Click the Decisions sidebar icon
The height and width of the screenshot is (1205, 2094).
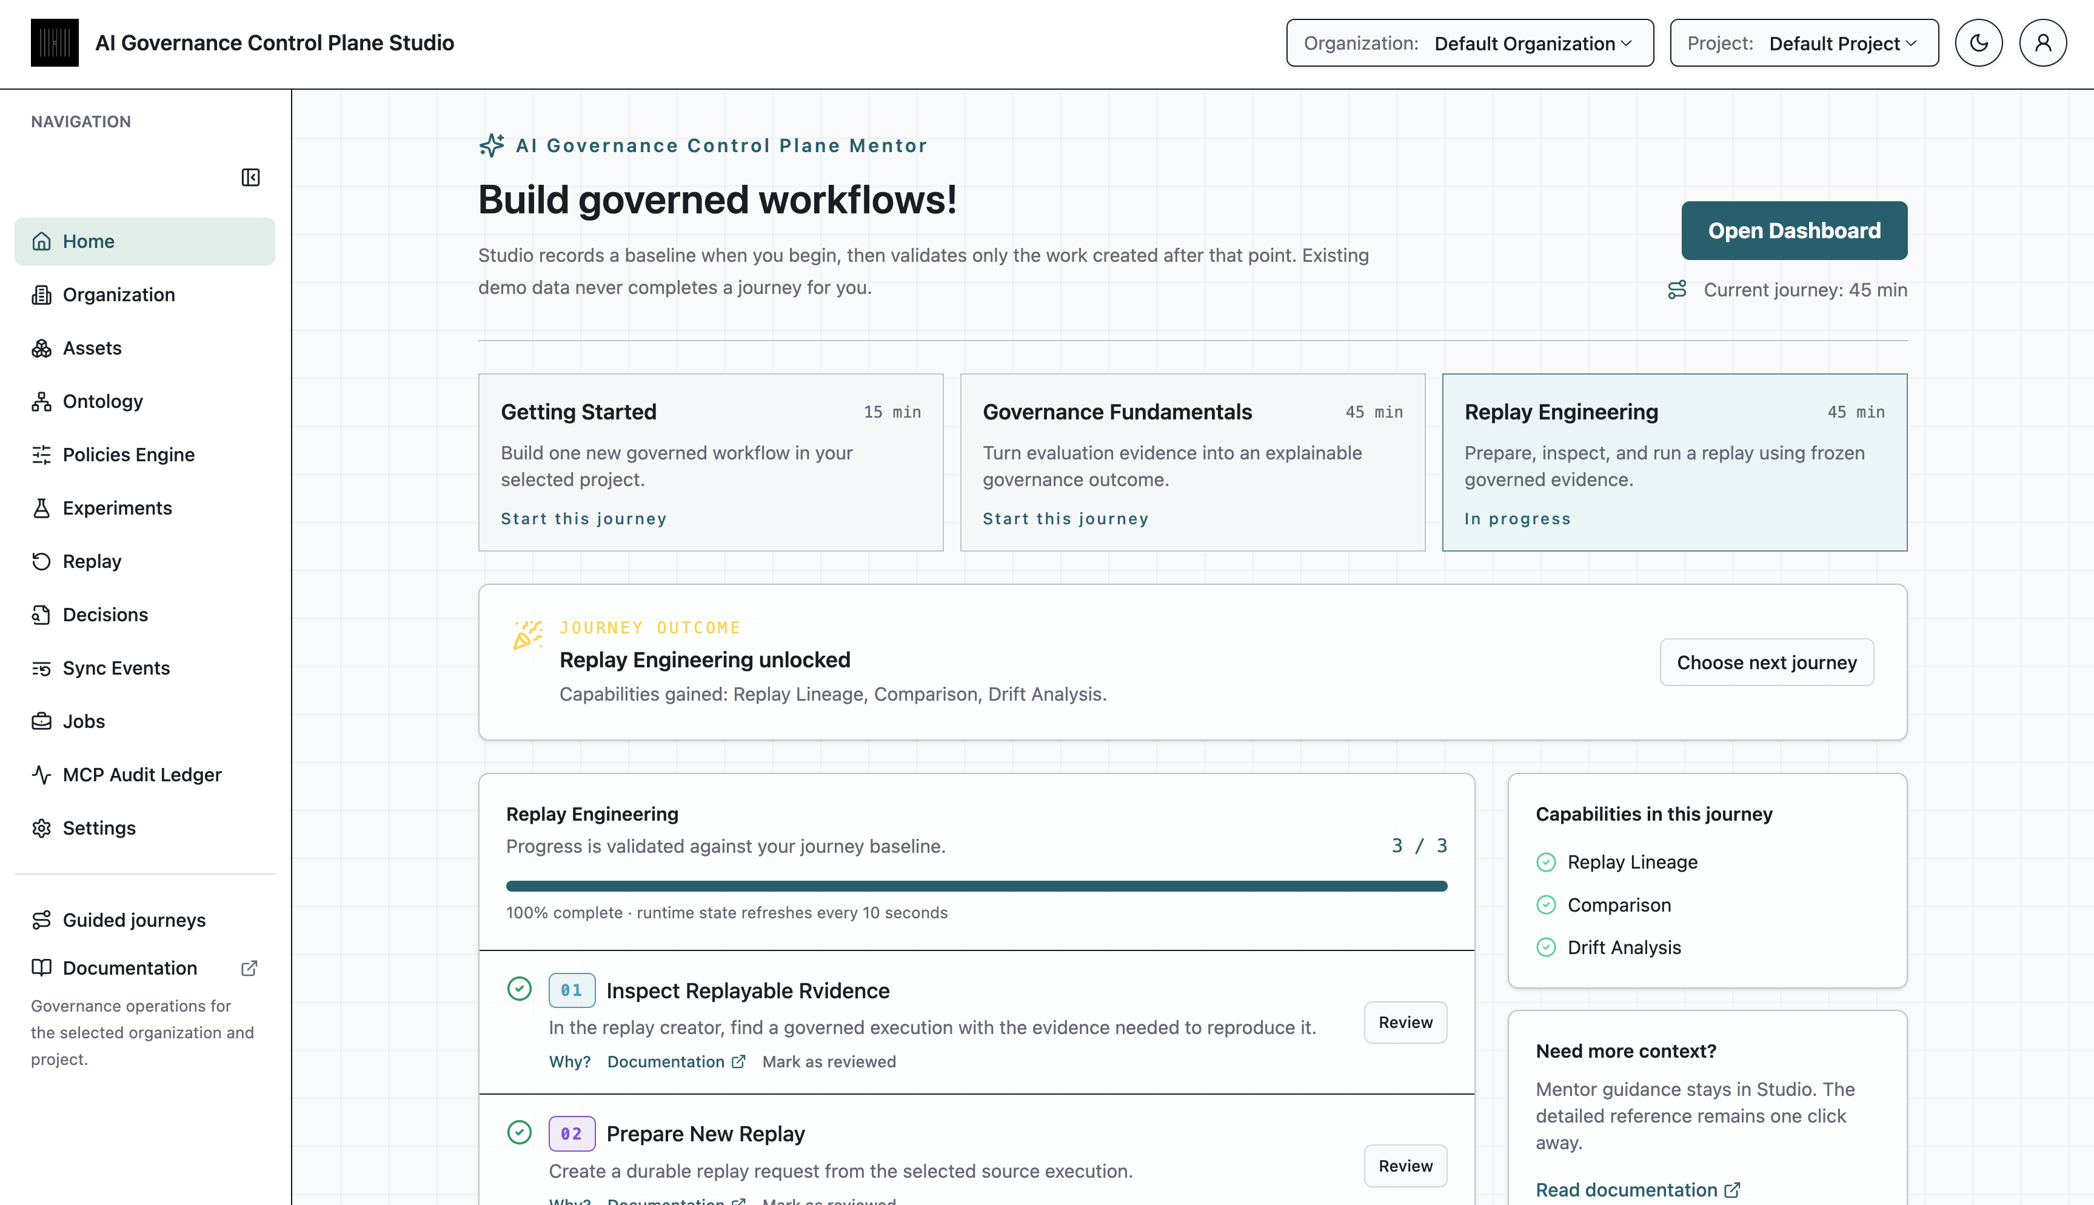(x=41, y=615)
